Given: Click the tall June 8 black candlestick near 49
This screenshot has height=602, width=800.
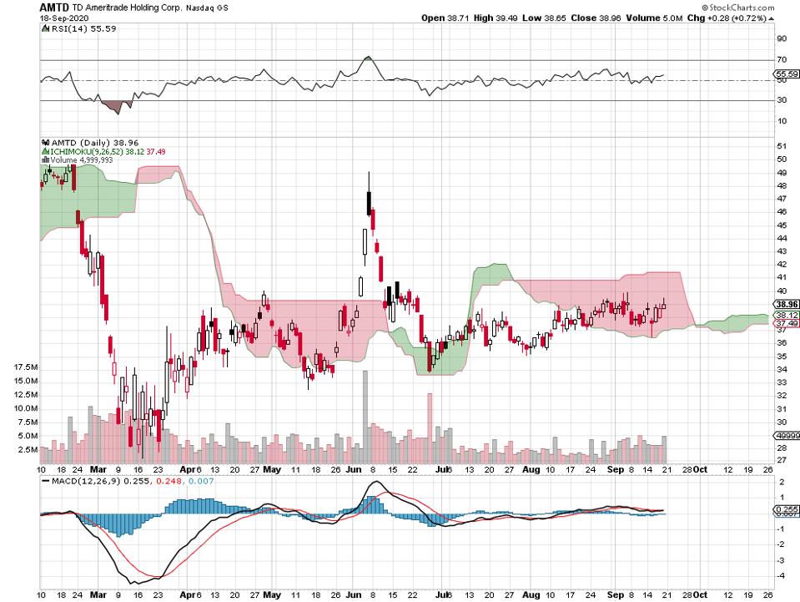Looking at the screenshot, I should tap(369, 203).
